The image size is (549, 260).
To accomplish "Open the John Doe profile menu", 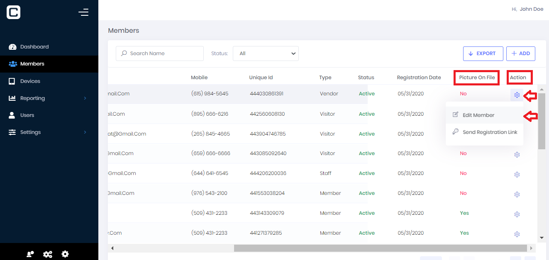I will pyautogui.click(x=531, y=9).
